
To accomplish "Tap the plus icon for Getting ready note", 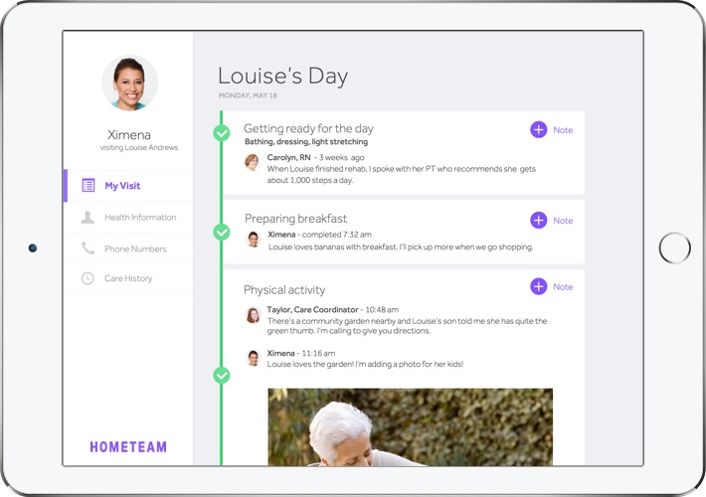I will 538,130.
